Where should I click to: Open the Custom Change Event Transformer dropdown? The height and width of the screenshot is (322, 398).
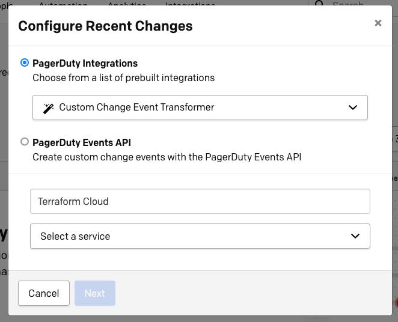pos(200,108)
